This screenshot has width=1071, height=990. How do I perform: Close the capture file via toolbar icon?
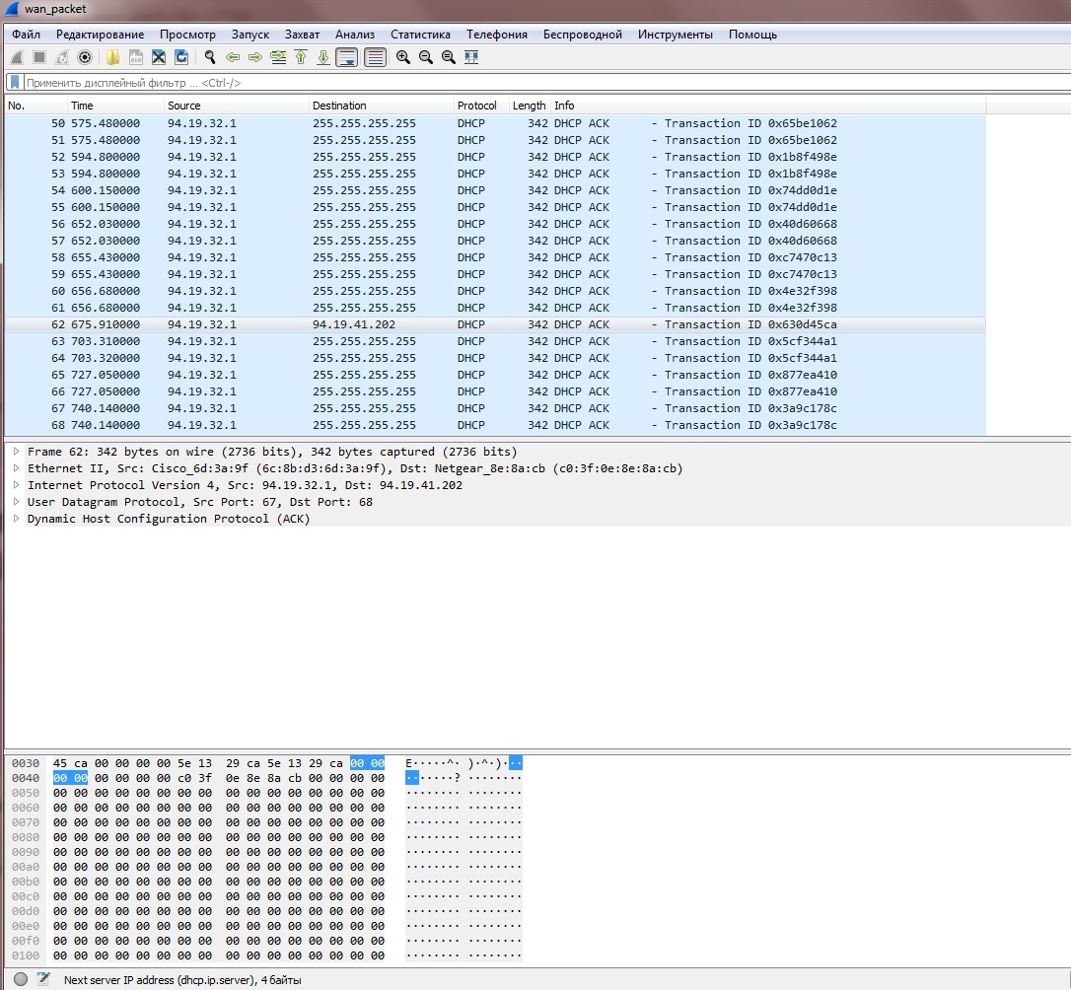(158, 57)
